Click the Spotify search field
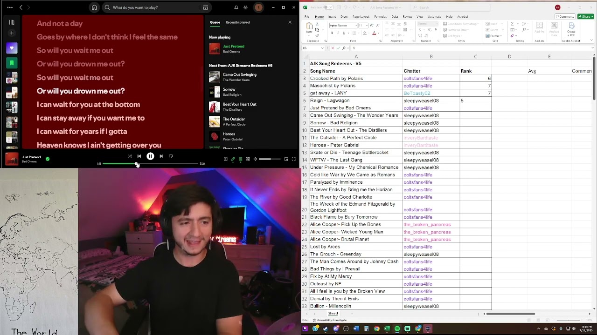This screenshot has width=597, height=335. point(151,7)
